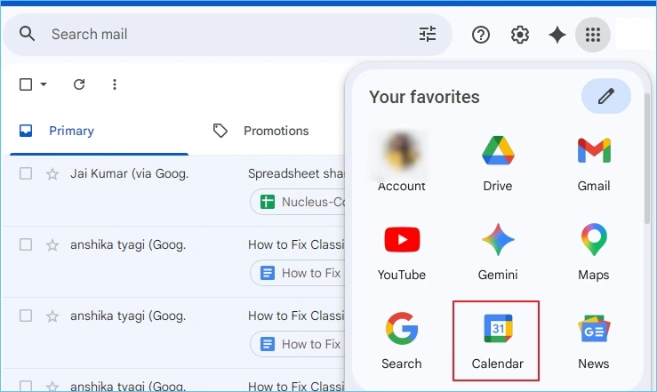Switch to the Promotions tab
The height and width of the screenshot is (392, 657).
261,131
